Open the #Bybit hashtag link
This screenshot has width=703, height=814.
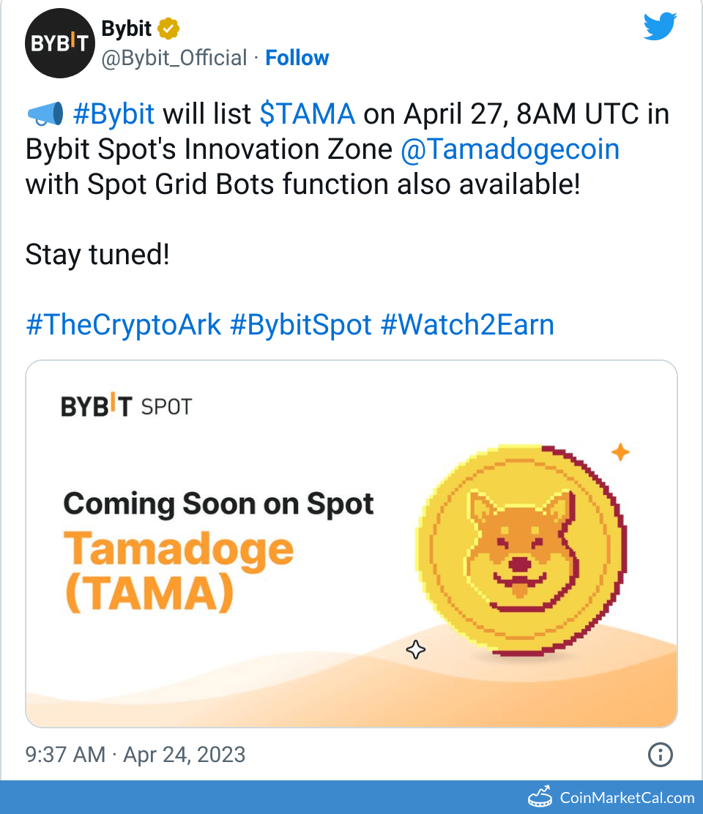(x=114, y=114)
